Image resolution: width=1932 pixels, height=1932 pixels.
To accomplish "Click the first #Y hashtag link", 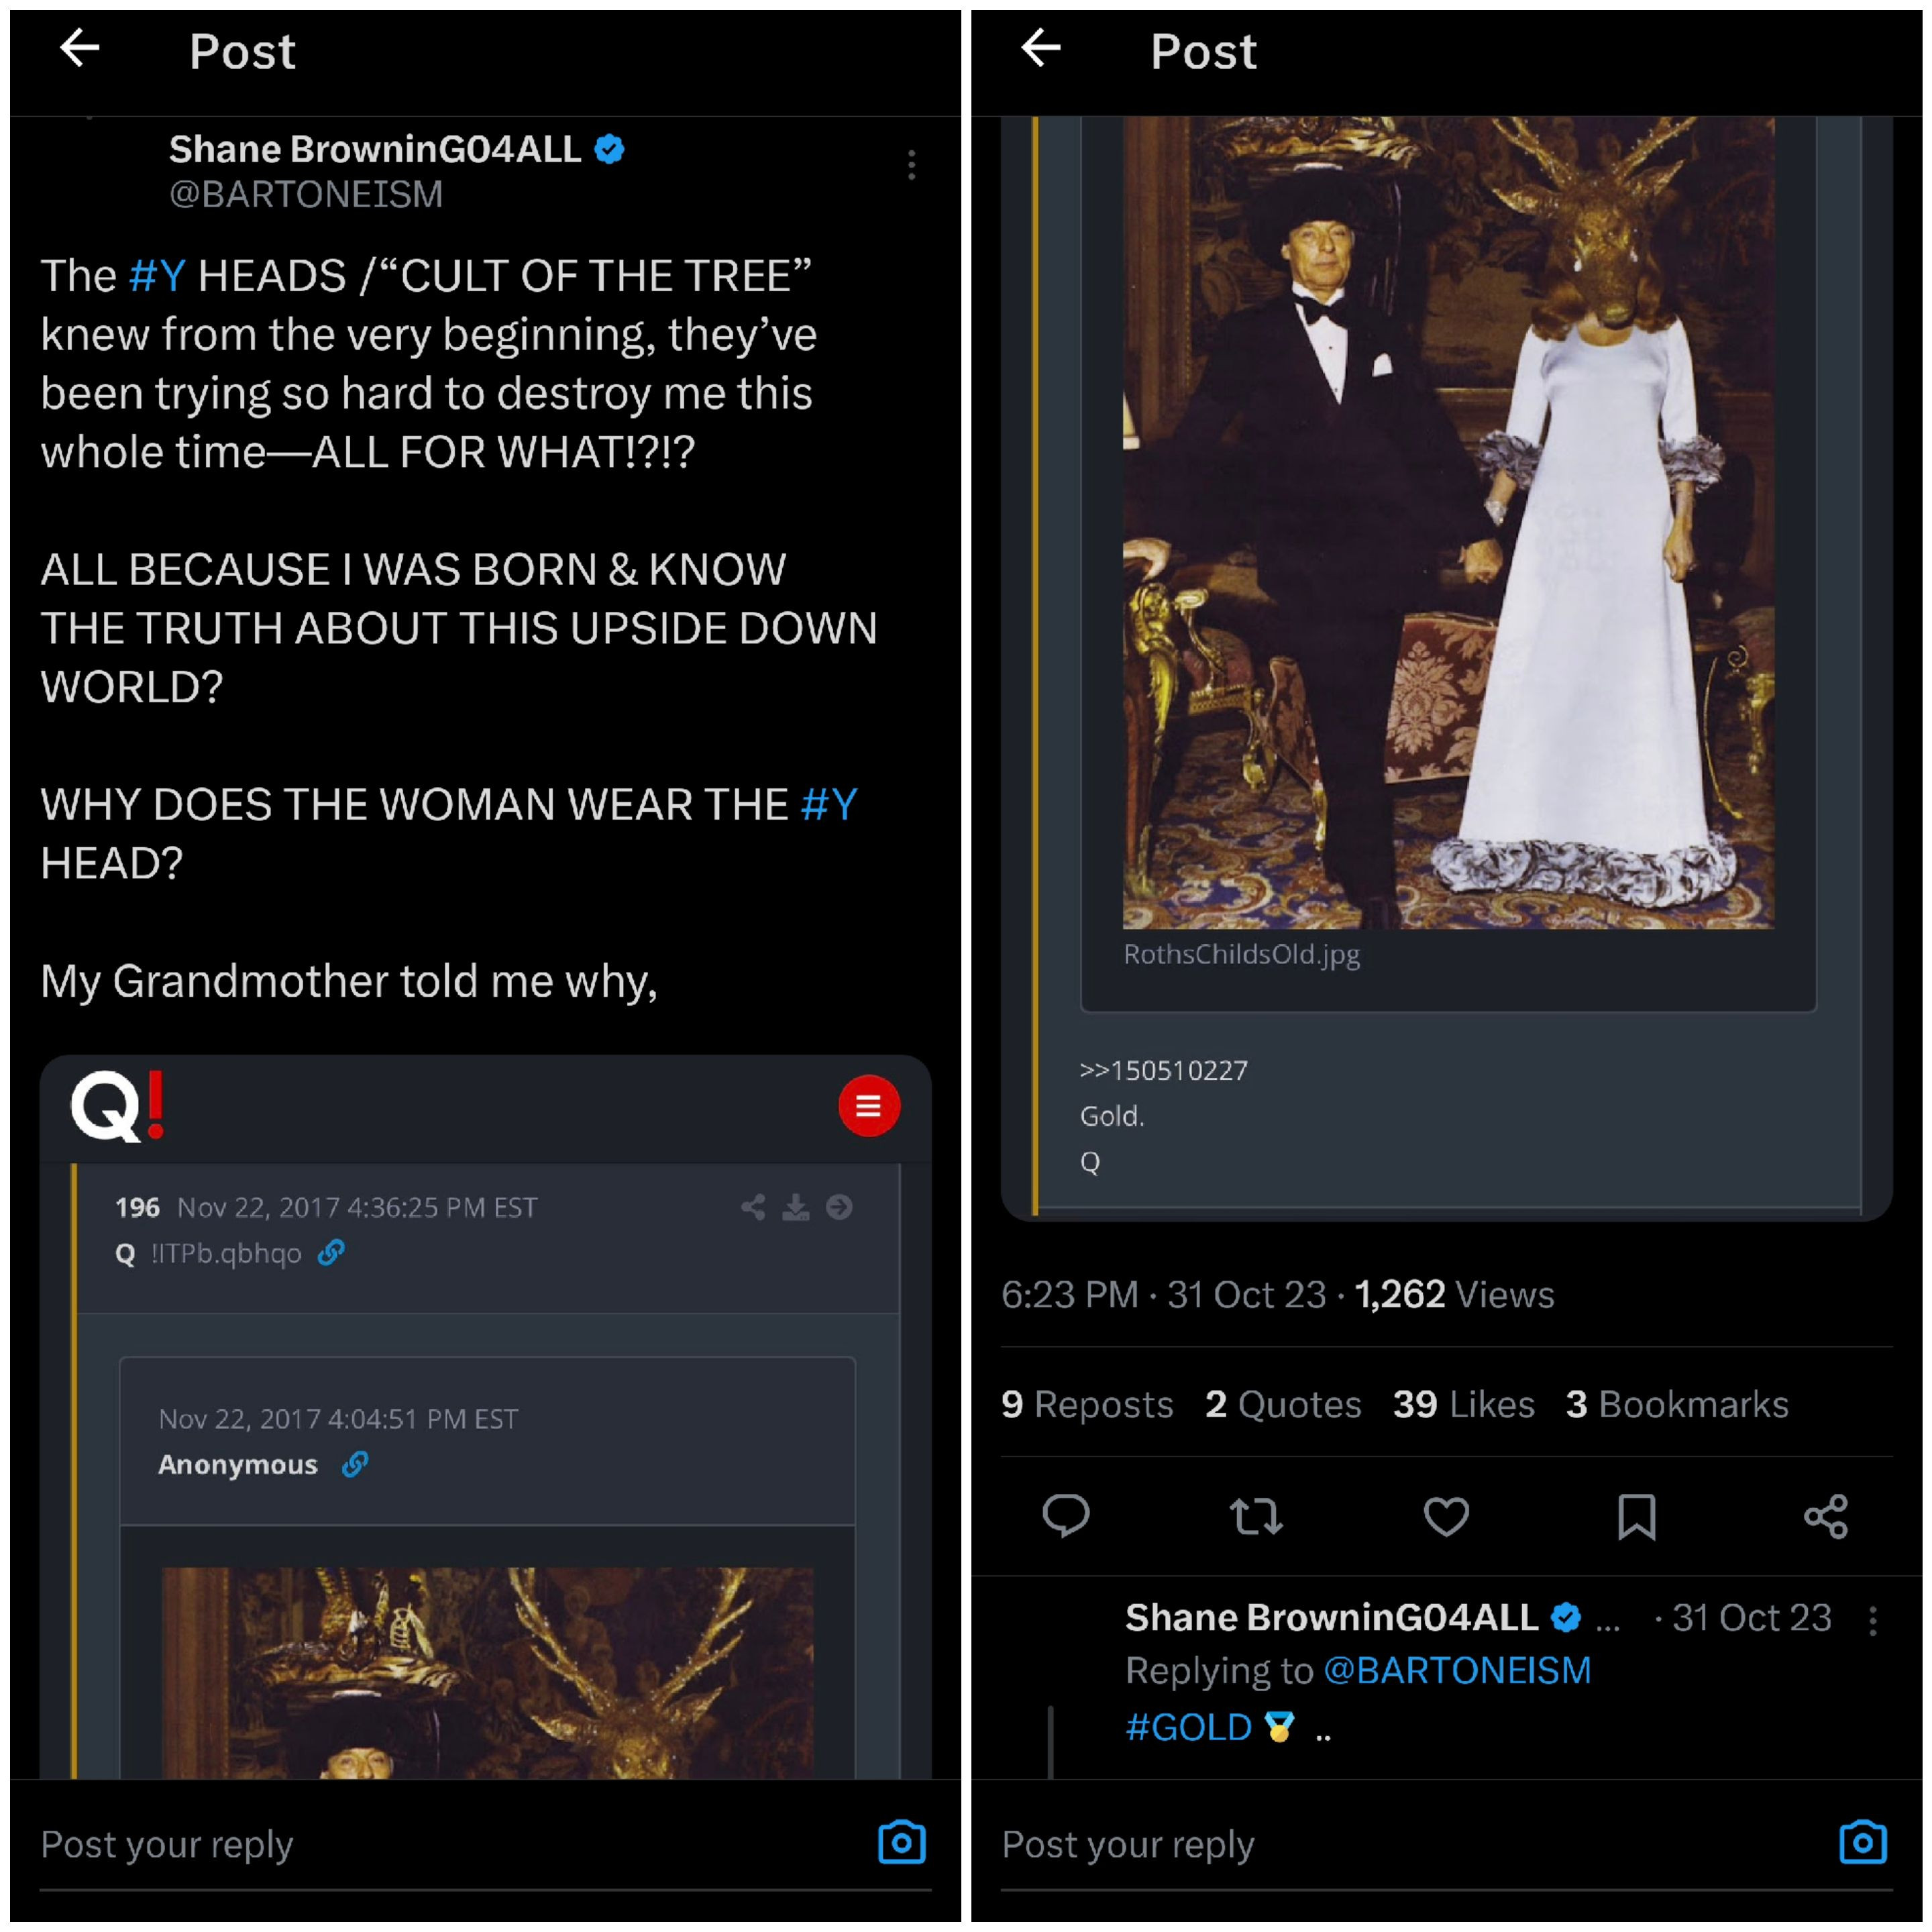I will 157,276.
